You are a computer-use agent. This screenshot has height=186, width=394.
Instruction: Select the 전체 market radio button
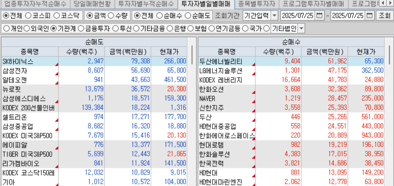(6, 16)
